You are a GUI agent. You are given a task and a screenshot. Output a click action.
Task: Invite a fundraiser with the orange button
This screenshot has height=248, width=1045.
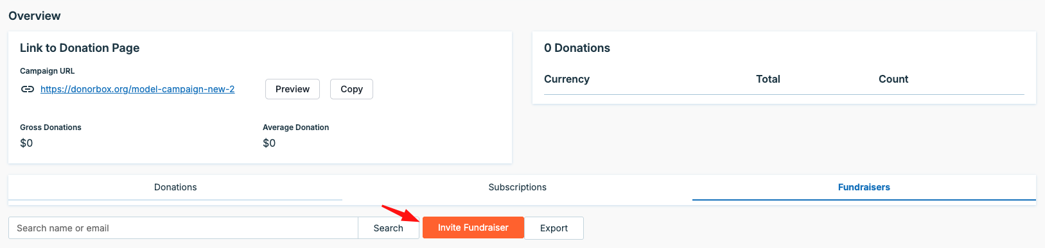473,227
